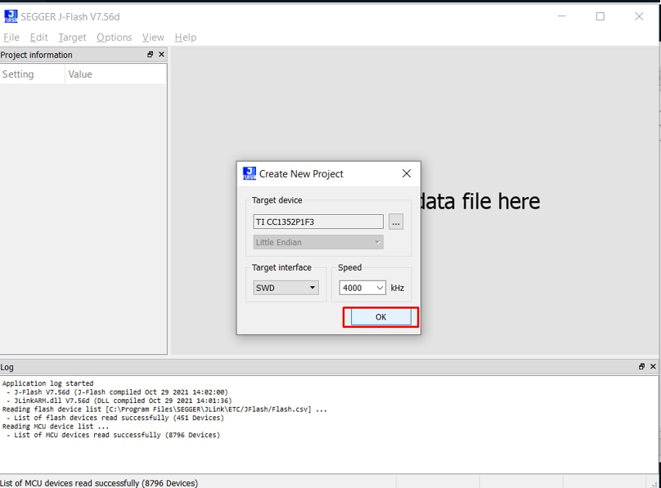Open the Help menu
Image resolution: width=661 pixels, height=488 pixels.
(x=186, y=38)
